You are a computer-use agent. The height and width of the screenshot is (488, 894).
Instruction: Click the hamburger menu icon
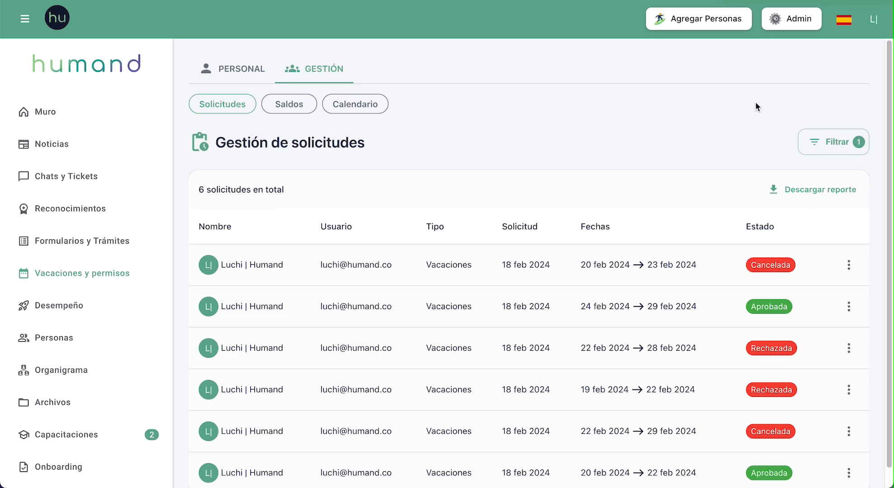tap(25, 19)
